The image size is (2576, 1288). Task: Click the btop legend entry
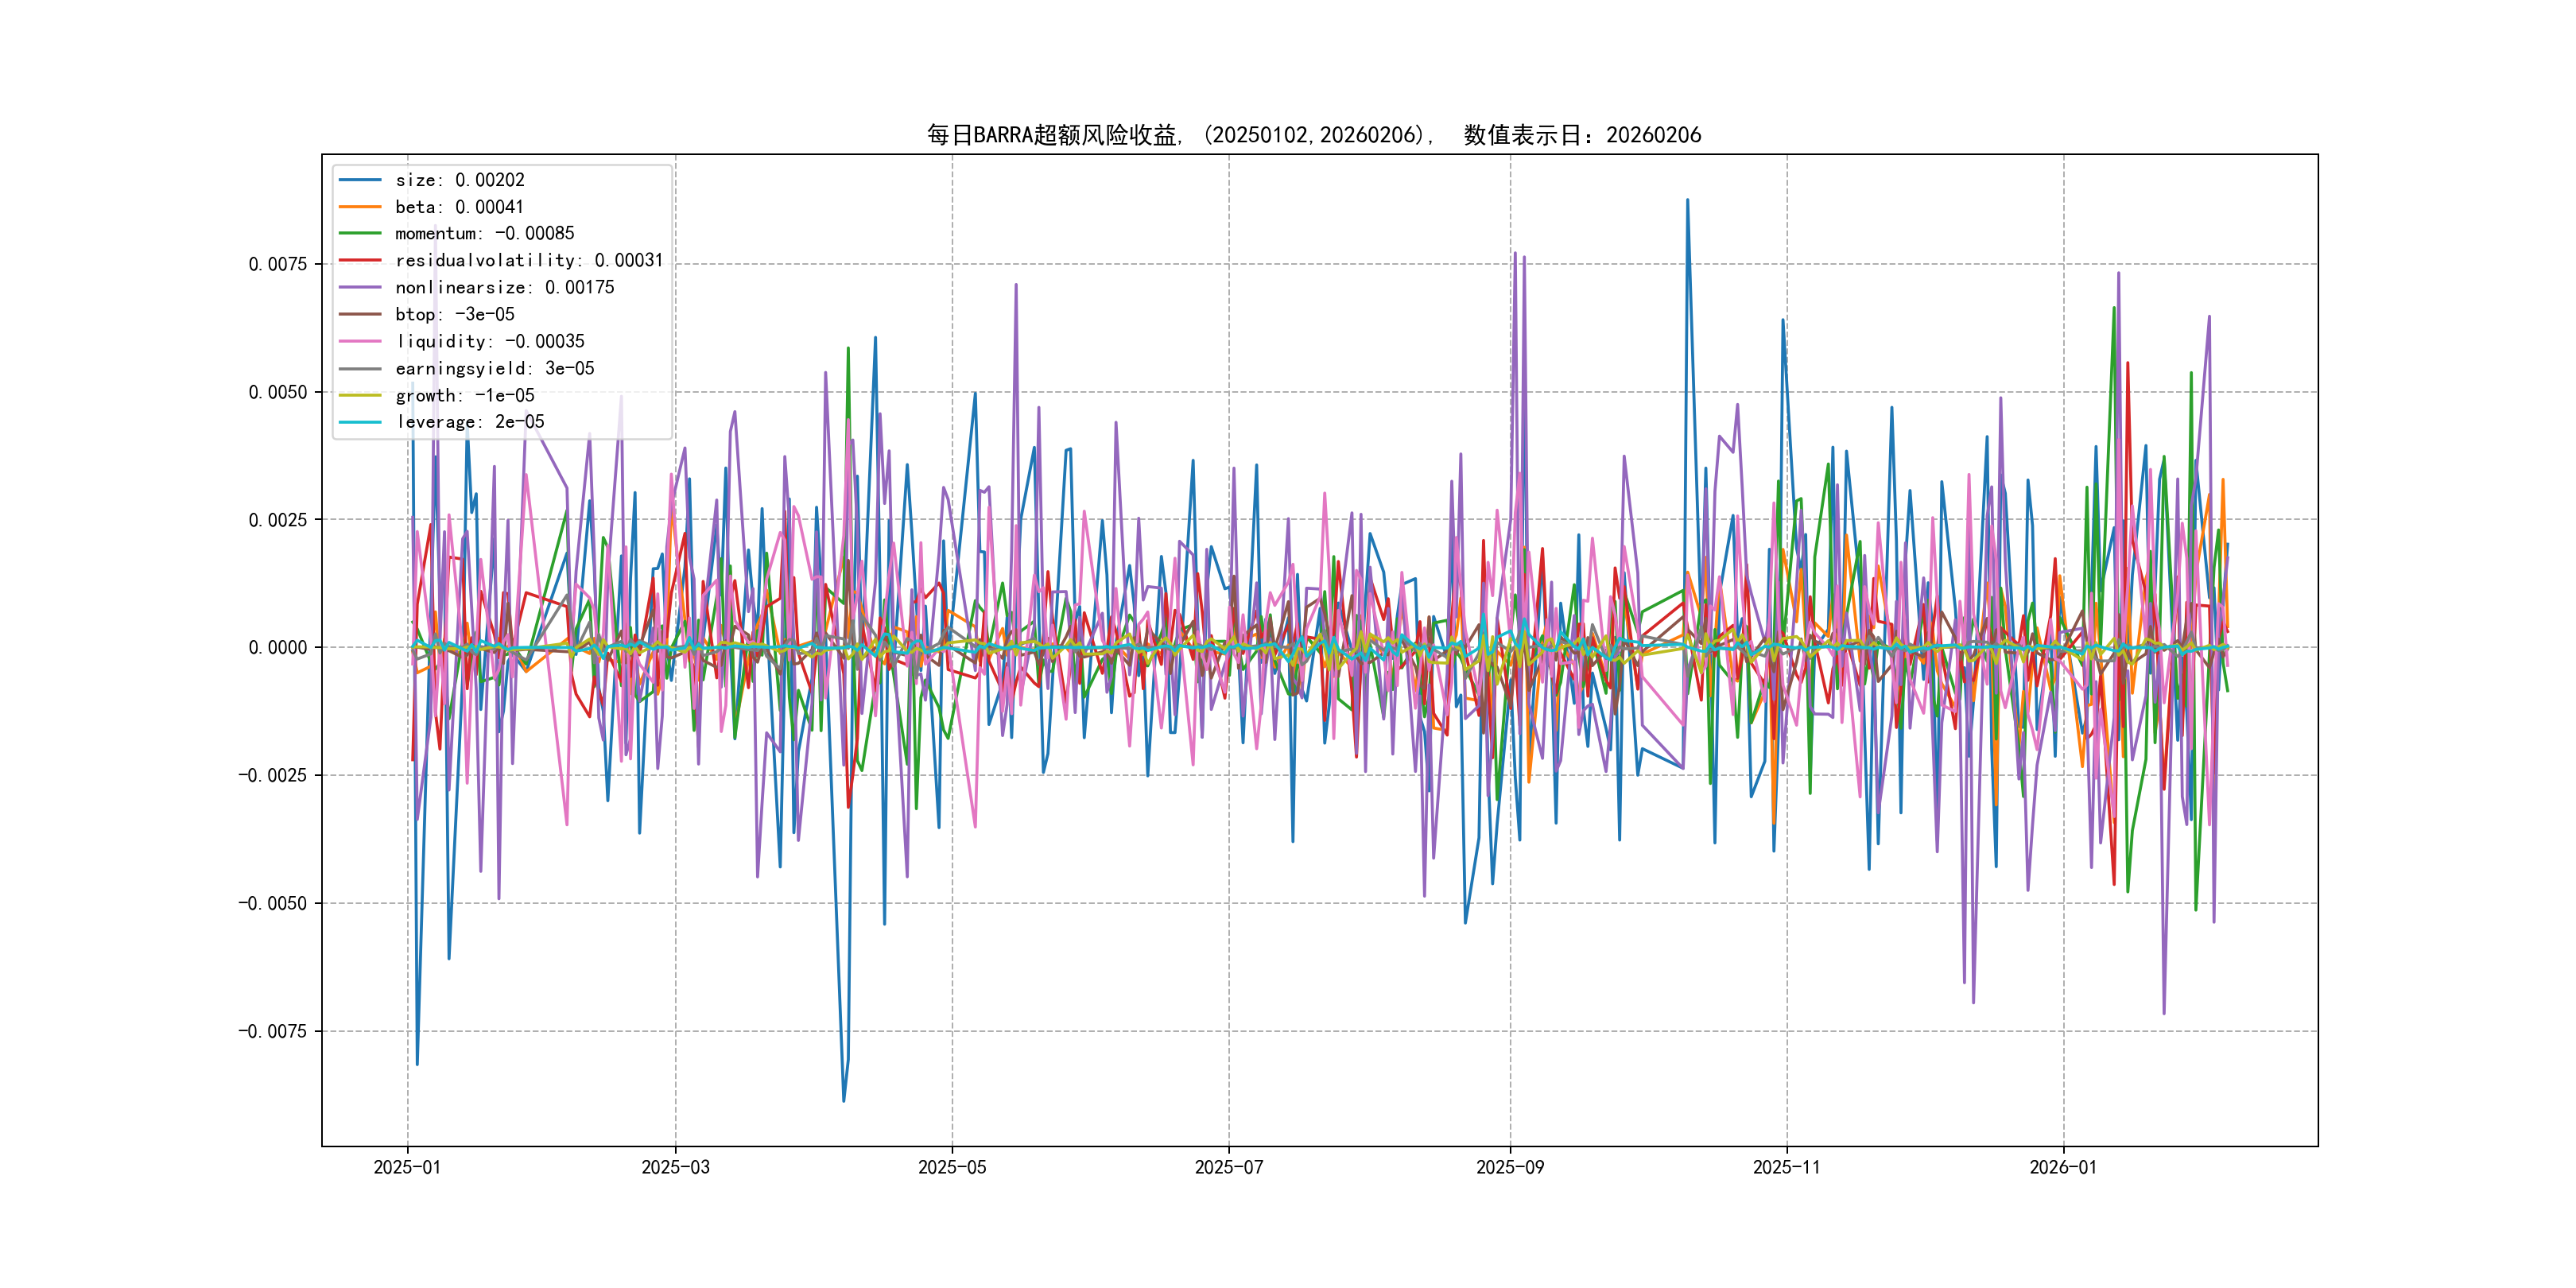coord(454,314)
